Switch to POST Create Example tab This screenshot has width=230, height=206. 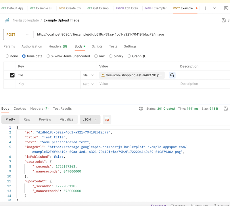[70, 8]
